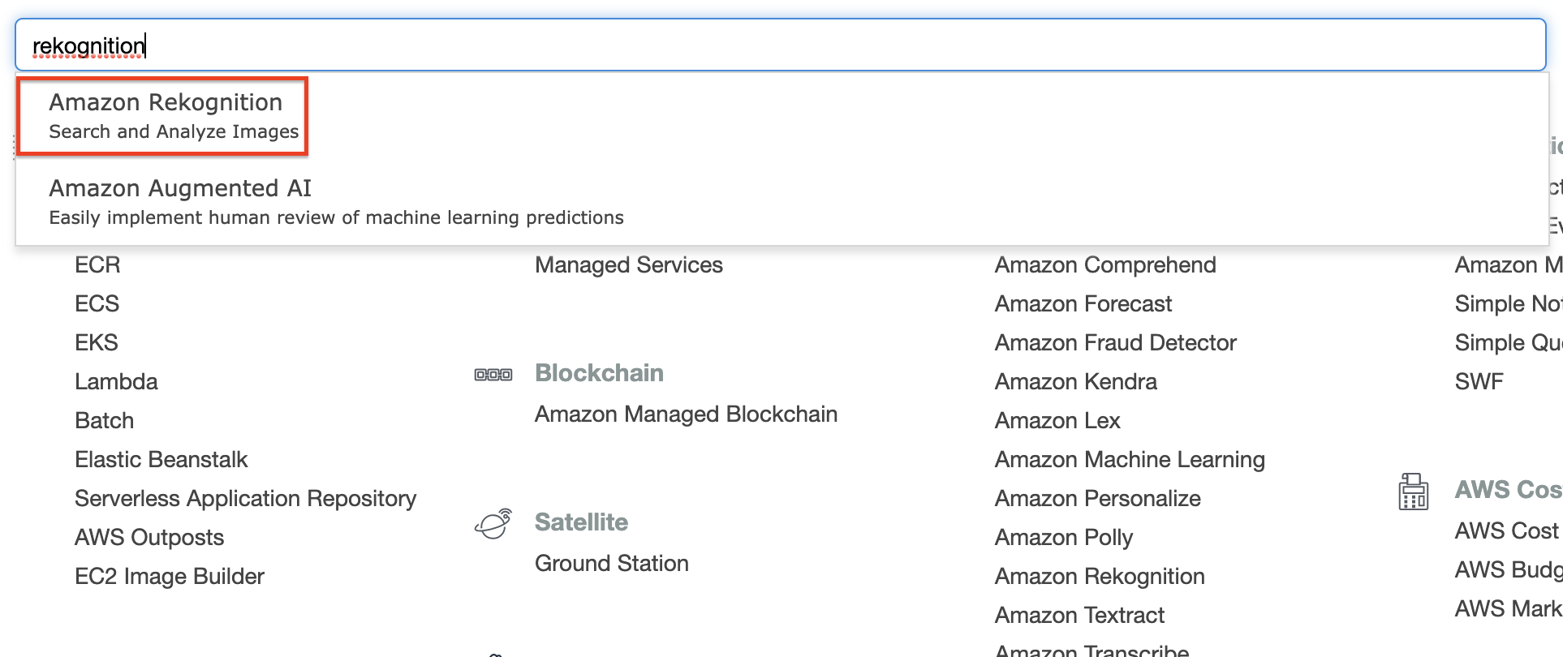Open Amazon Rekognition in the services list
The width and height of the screenshot is (1563, 657).
pos(1100,577)
